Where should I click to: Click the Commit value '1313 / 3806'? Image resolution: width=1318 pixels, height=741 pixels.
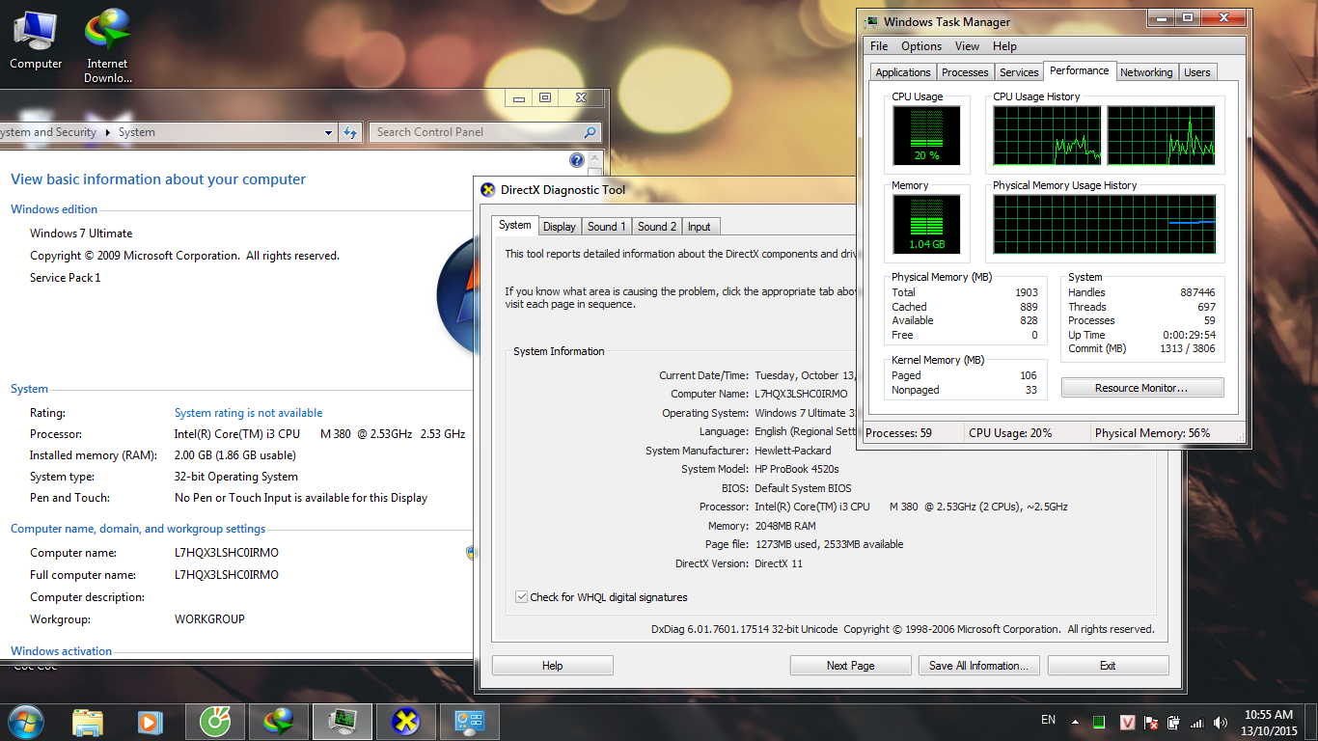pos(1189,348)
